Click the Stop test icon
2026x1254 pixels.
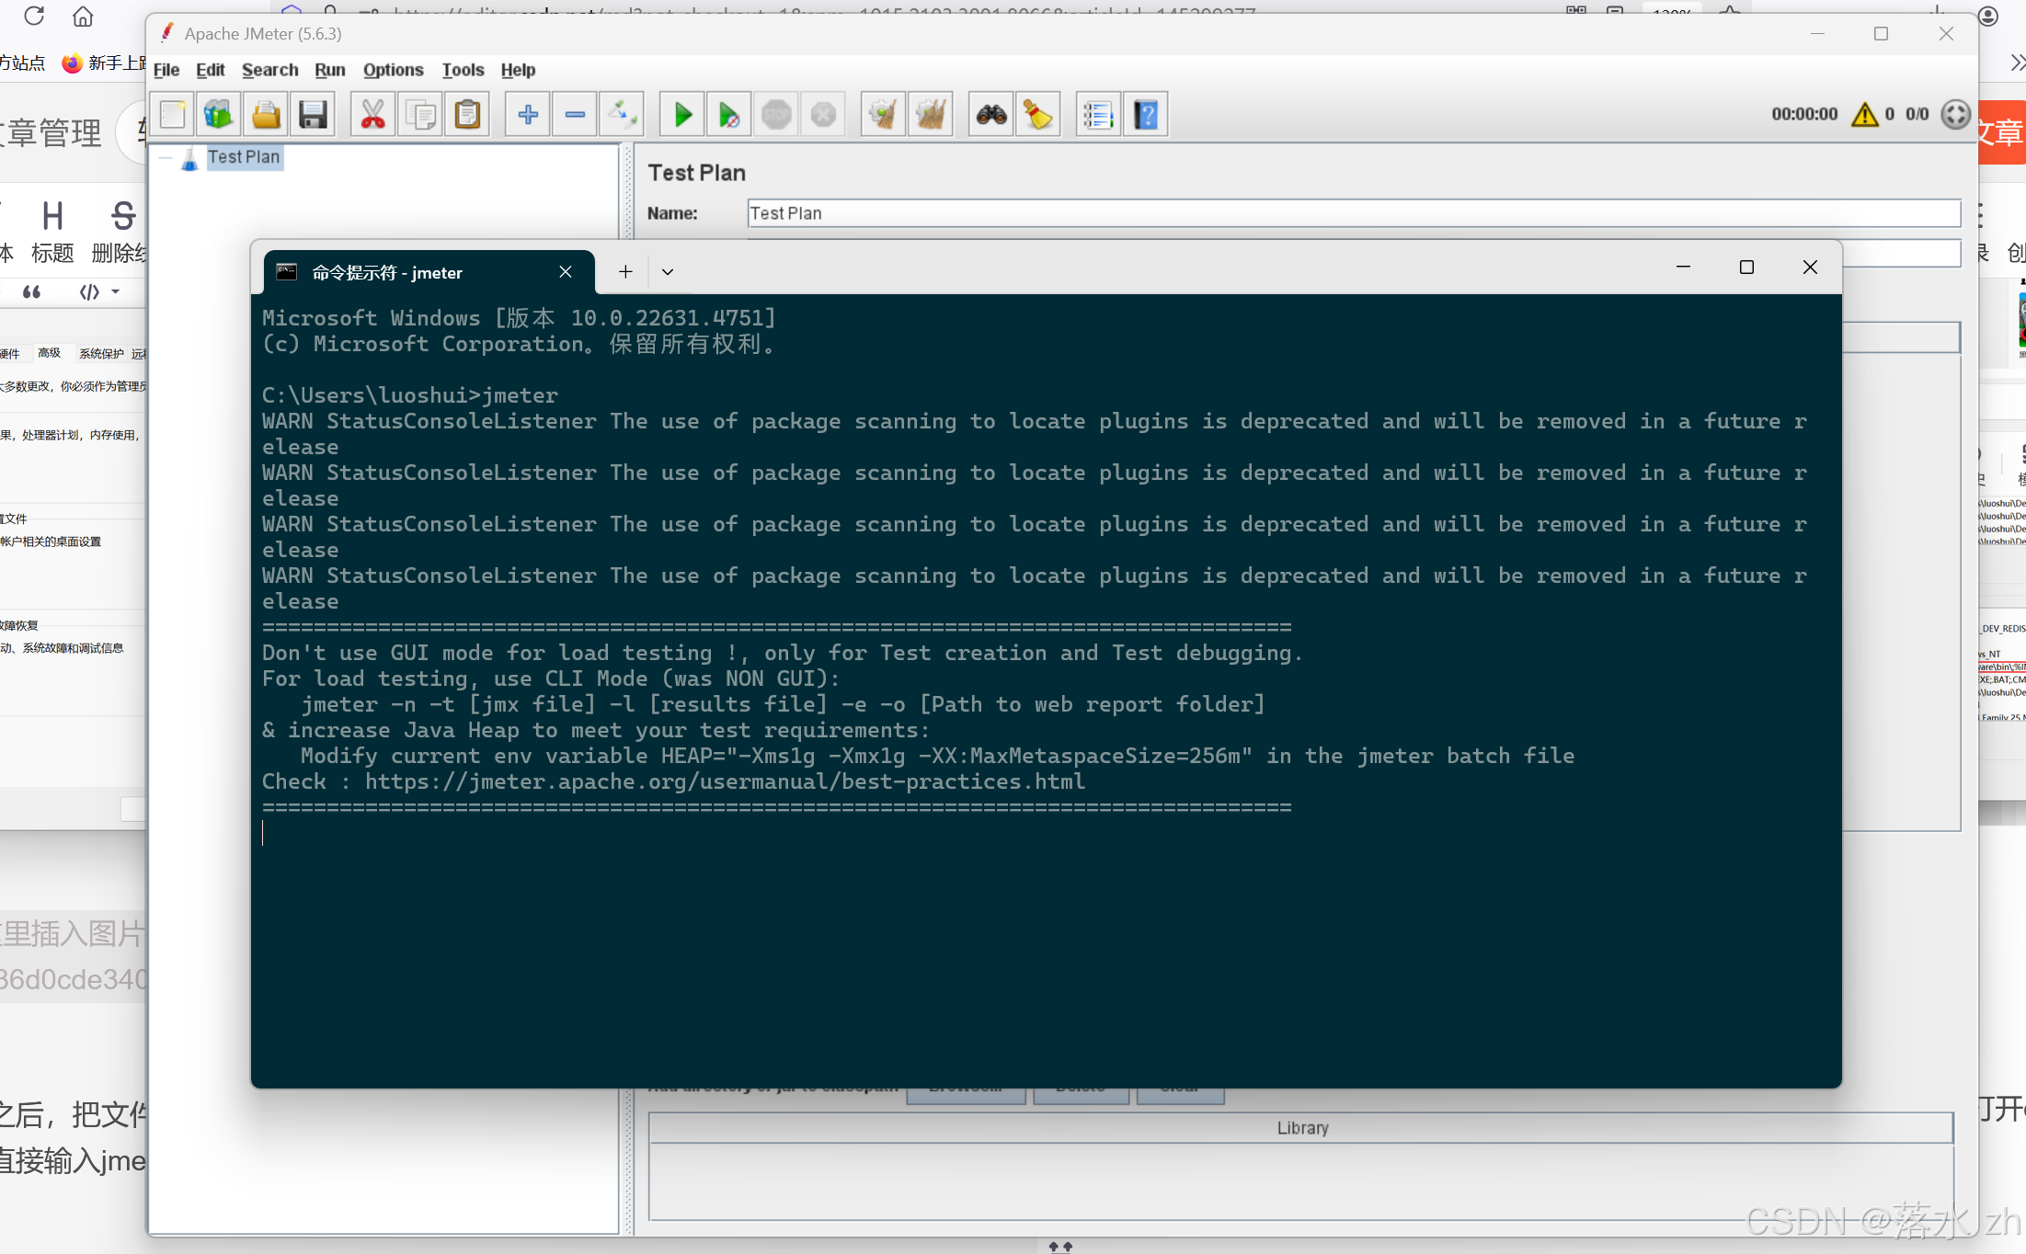tap(776, 115)
